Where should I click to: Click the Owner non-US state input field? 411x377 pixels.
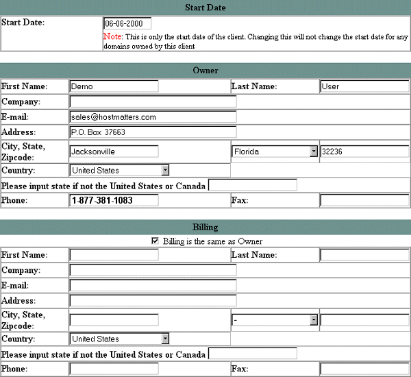click(253, 185)
